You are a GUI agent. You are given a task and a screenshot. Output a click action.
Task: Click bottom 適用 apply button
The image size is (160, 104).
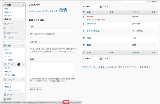[107, 58]
